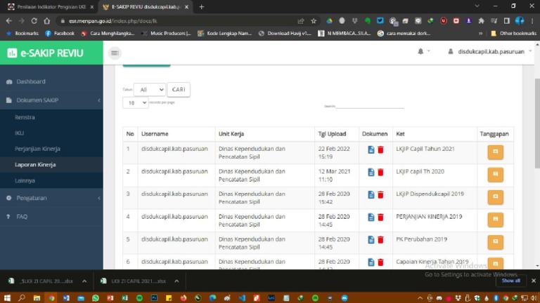Delete the PERJANJIAN KINERJA 2019 document
Image resolution: width=540 pixels, height=303 pixels.
pyautogui.click(x=380, y=217)
